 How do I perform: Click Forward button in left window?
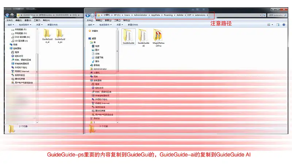12,15
